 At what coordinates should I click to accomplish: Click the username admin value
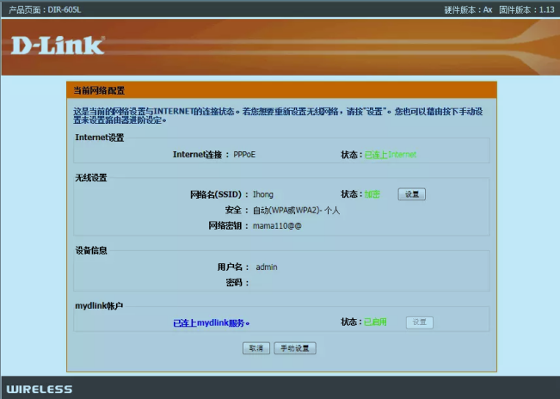(267, 267)
